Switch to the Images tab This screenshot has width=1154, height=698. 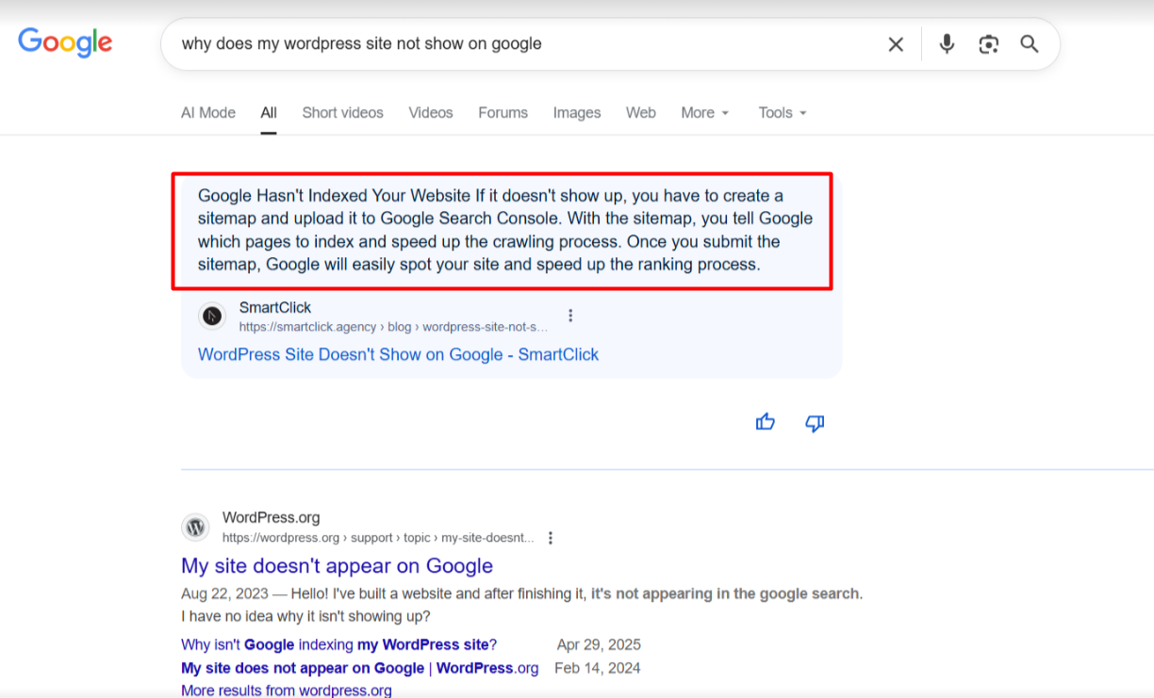click(x=576, y=112)
